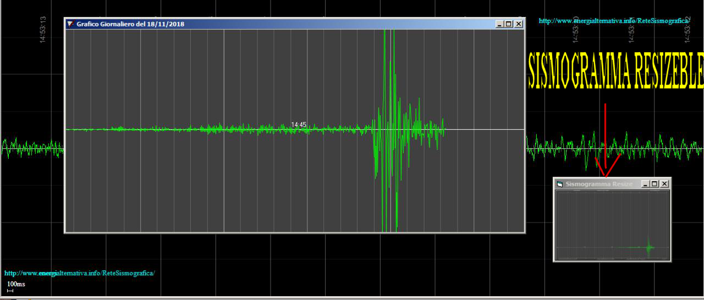Image resolution: width=704 pixels, height=300 pixels.
Task: Click the small seismogram preview in Sismogramma Resize
Action: (x=612, y=225)
